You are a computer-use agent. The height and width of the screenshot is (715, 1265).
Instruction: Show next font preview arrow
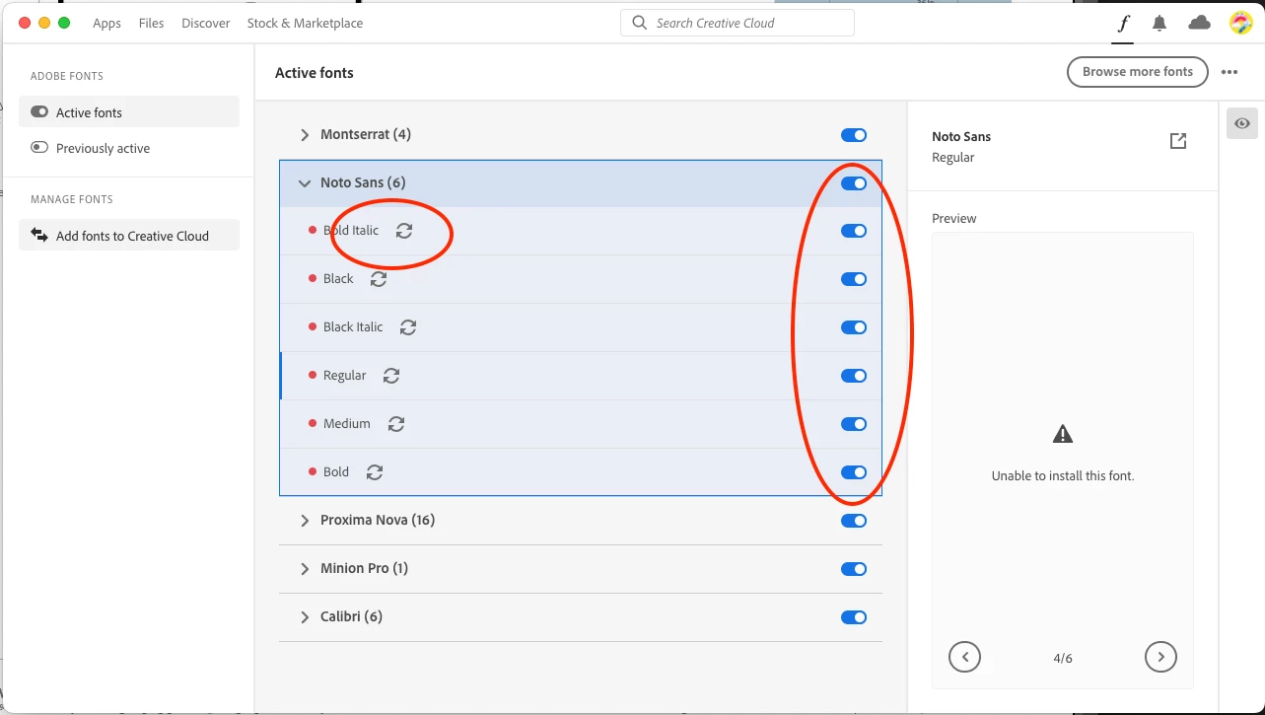point(1160,657)
